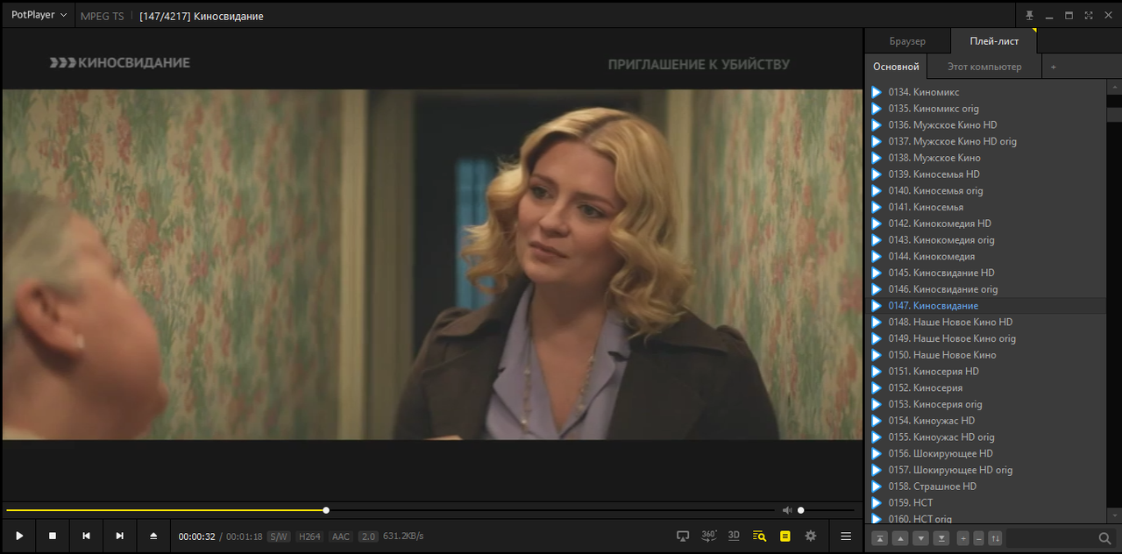Image resolution: width=1122 pixels, height=554 pixels.
Task: Switch to the Плей-лист tab
Action: tap(994, 41)
